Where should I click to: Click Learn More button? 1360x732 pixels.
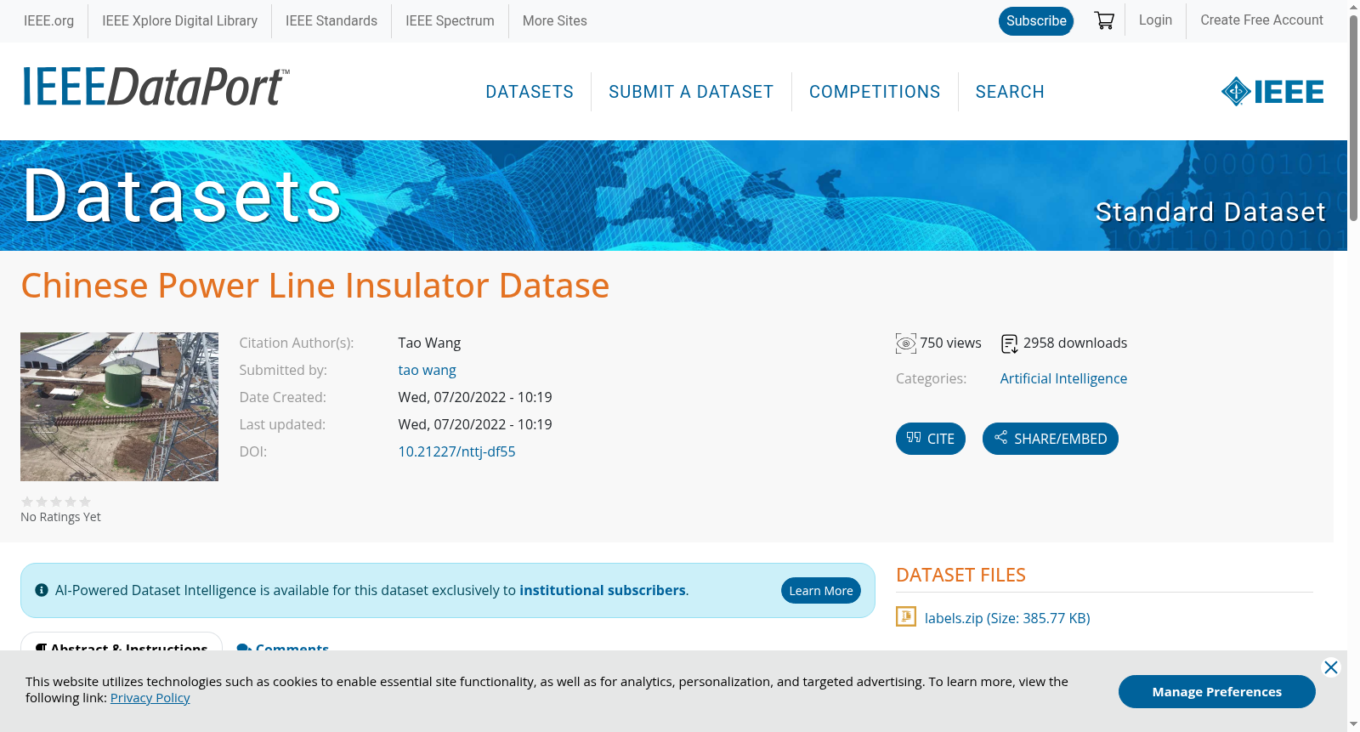tap(821, 591)
